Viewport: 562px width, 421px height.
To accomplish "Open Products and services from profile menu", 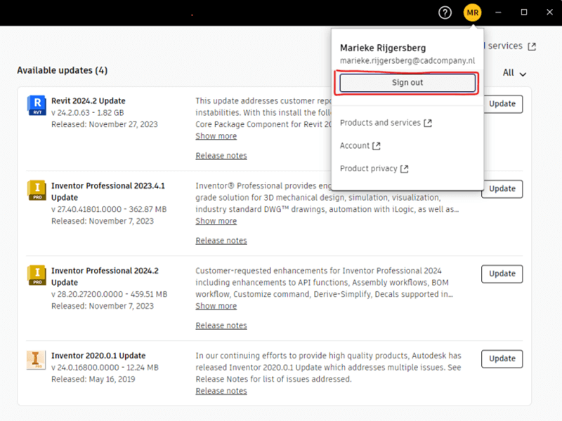I will (386, 123).
